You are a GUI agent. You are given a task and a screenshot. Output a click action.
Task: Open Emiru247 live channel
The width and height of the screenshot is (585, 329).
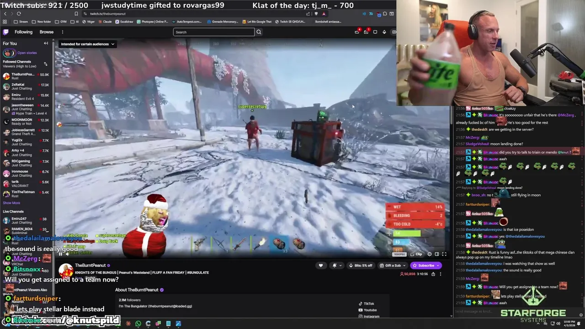tap(26, 221)
